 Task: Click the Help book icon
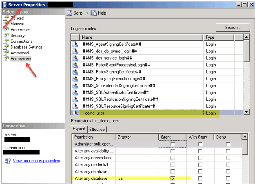pyautogui.click(x=93, y=13)
